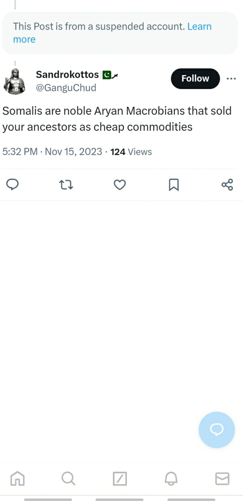Bookmark the Sandrokottos post
Screen dimensions: 243x501
(x=173, y=185)
